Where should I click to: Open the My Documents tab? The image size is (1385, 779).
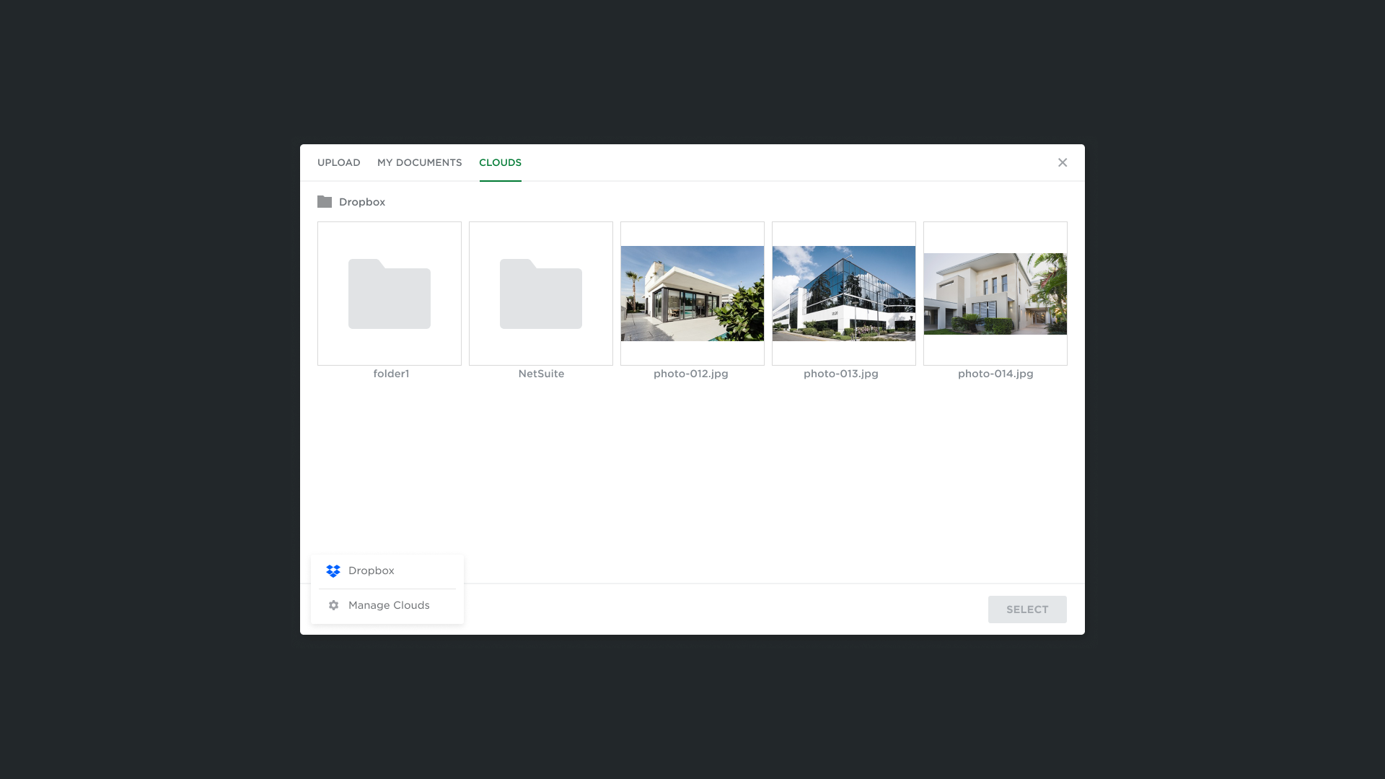(x=419, y=163)
